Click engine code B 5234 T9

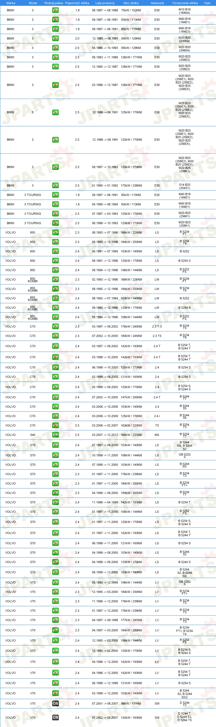185,336
